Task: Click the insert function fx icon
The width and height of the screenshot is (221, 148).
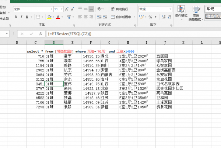Action: click(41, 34)
